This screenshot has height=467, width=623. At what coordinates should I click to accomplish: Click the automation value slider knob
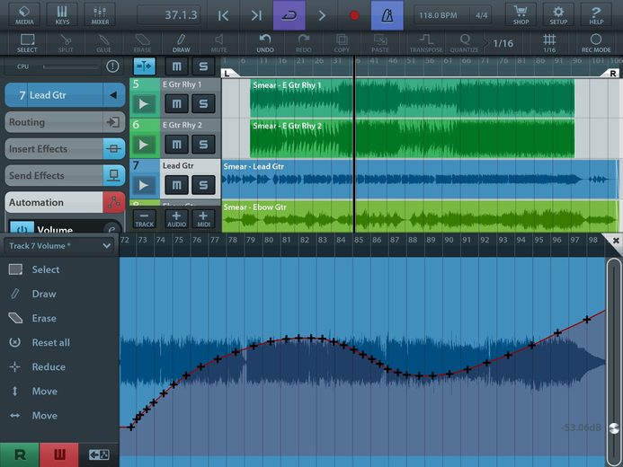614,428
